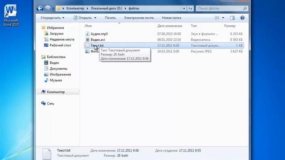Click the folder icon in address bar
This screenshot has height=160, width=285.
coord(58,8)
